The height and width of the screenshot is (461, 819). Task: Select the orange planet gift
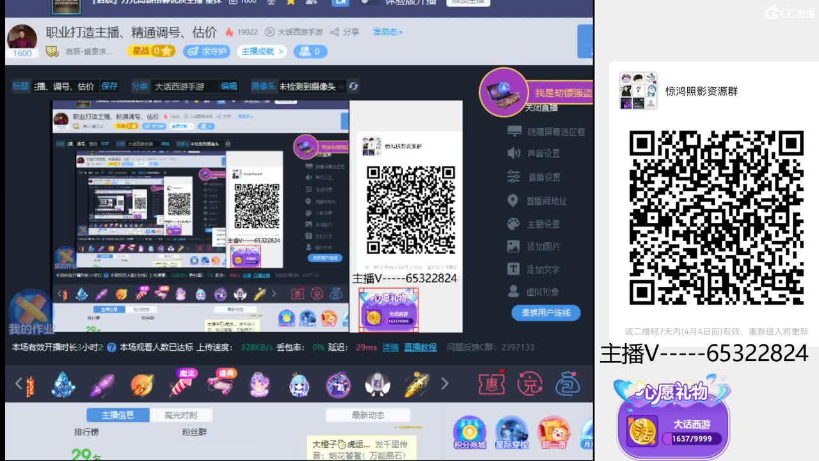click(141, 385)
